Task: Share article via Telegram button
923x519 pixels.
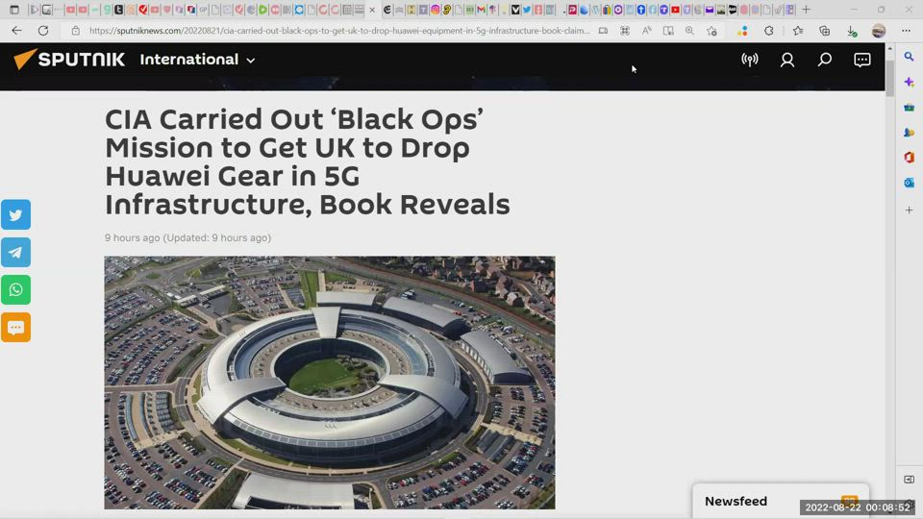Action: (16, 253)
